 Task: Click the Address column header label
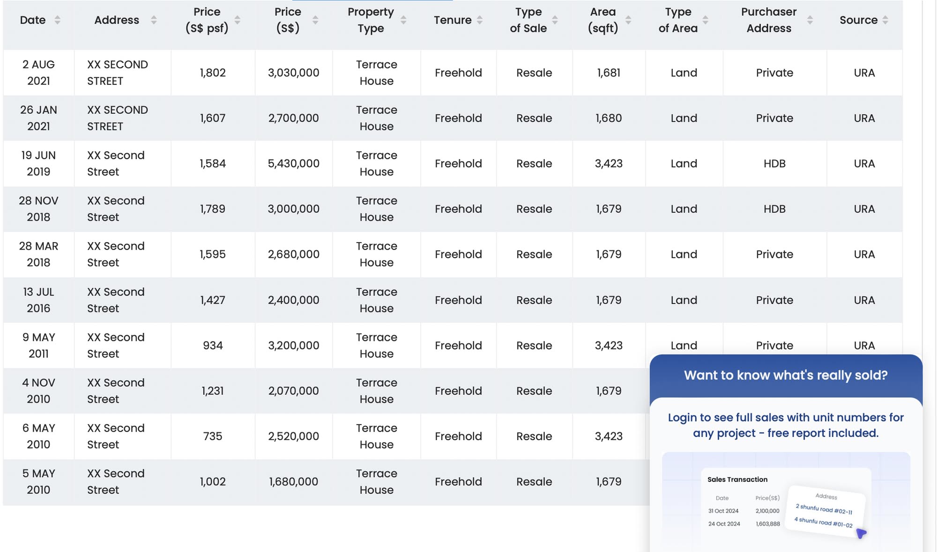pyautogui.click(x=117, y=20)
